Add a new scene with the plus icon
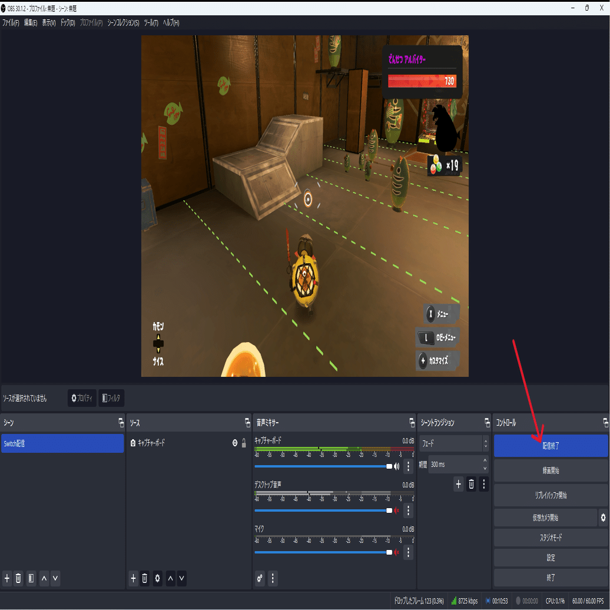This screenshot has width=610, height=610. [x=7, y=578]
